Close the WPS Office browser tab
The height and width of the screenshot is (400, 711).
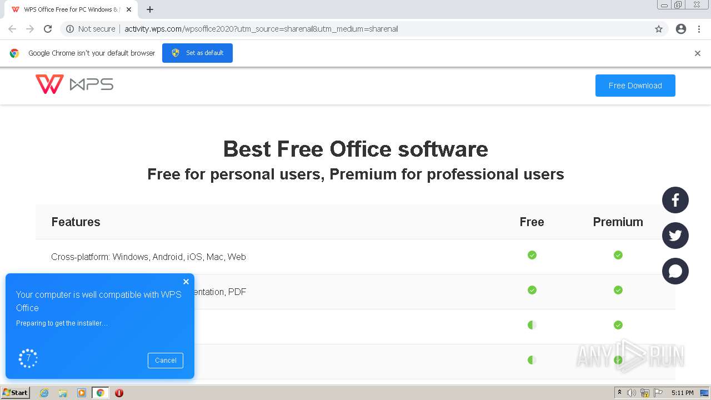click(129, 9)
